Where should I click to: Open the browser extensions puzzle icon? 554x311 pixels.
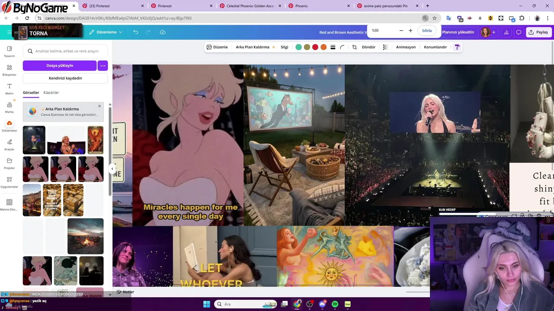point(522,18)
